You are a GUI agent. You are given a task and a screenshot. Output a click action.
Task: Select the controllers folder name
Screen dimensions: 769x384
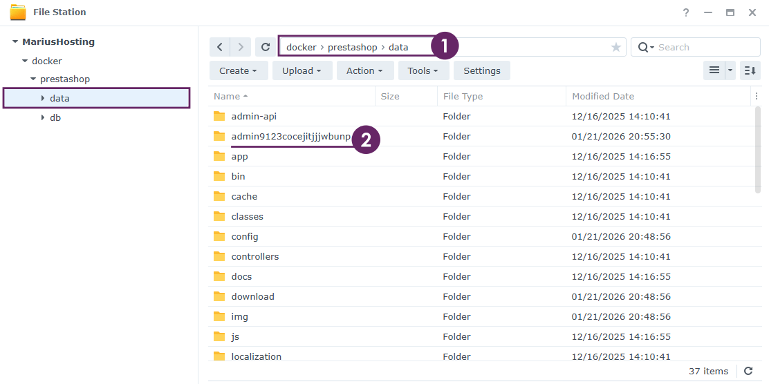[x=255, y=257]
